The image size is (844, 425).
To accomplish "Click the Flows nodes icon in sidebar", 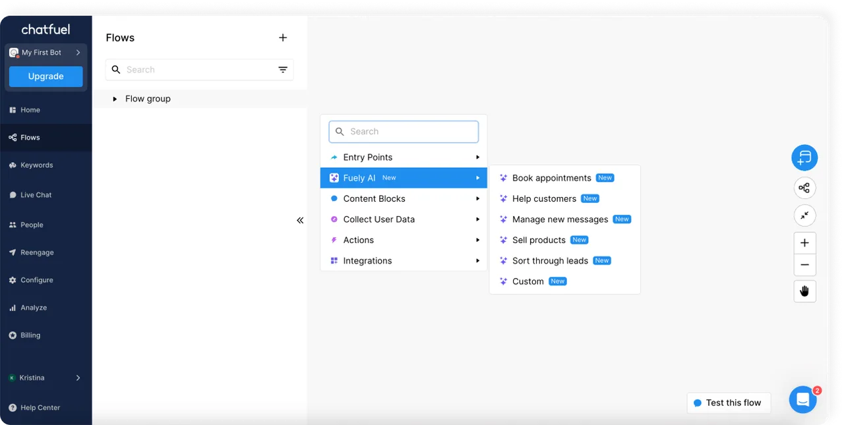I will (x=13, y=138).
